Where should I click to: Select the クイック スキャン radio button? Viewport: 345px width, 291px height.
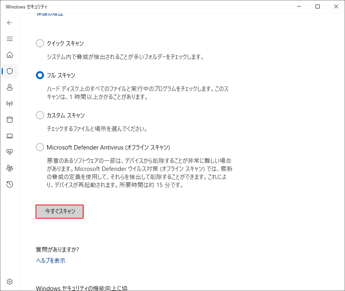click(x=40, y=43)
